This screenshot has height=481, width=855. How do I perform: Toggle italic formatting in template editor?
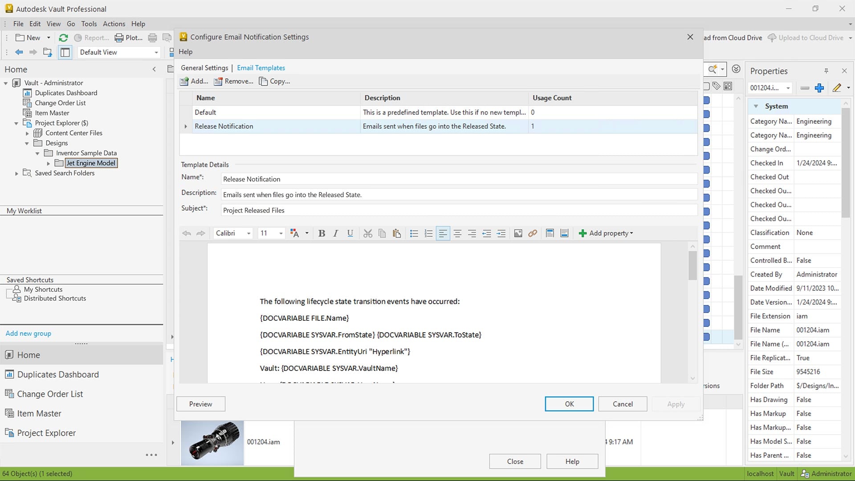coord(336,233)
